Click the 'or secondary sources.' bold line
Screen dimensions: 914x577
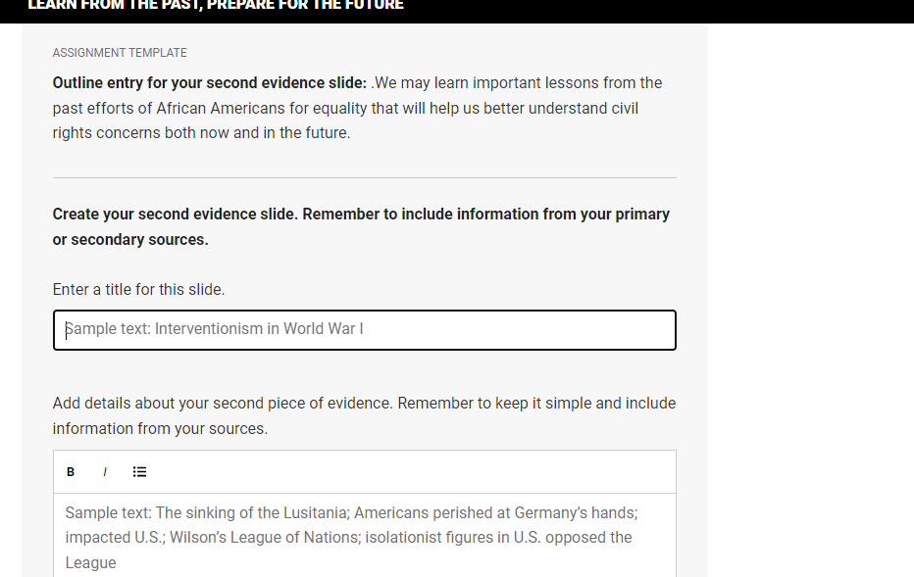point(130,239)
